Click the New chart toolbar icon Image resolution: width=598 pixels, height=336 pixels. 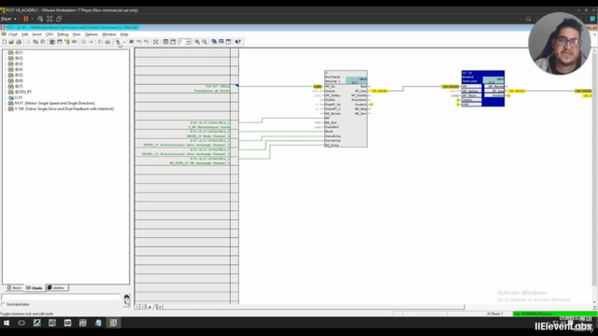5,42
